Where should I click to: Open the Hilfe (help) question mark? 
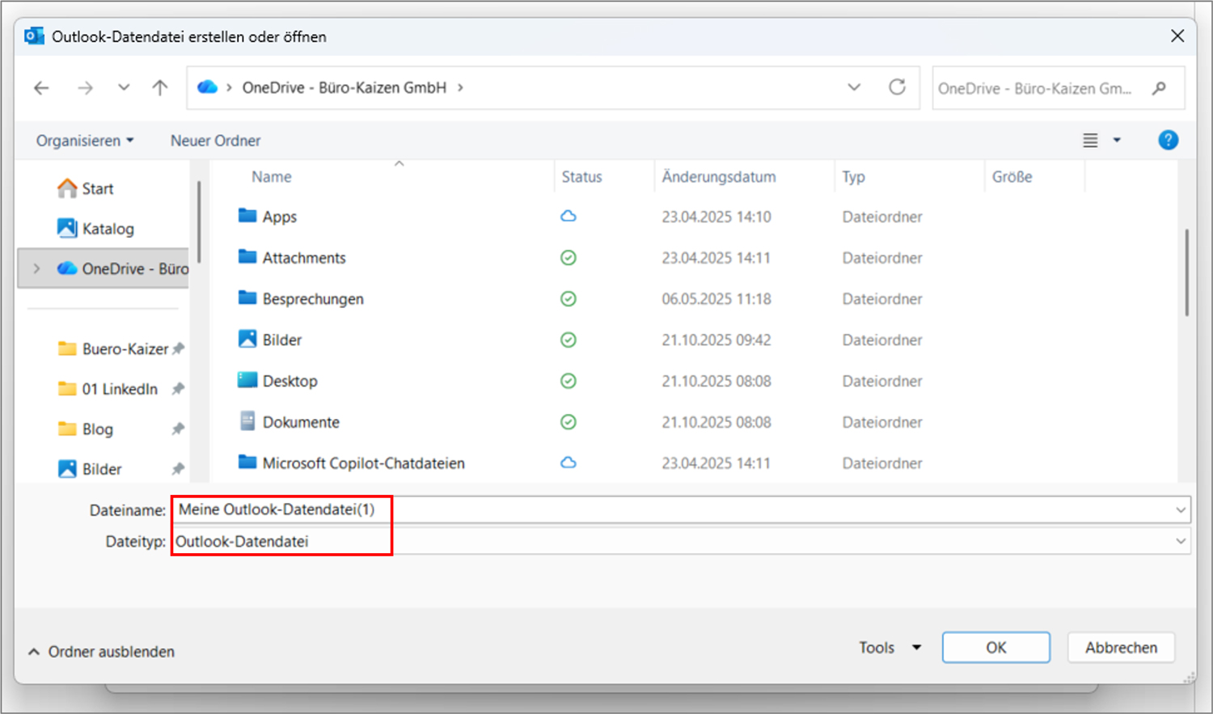1168,140
